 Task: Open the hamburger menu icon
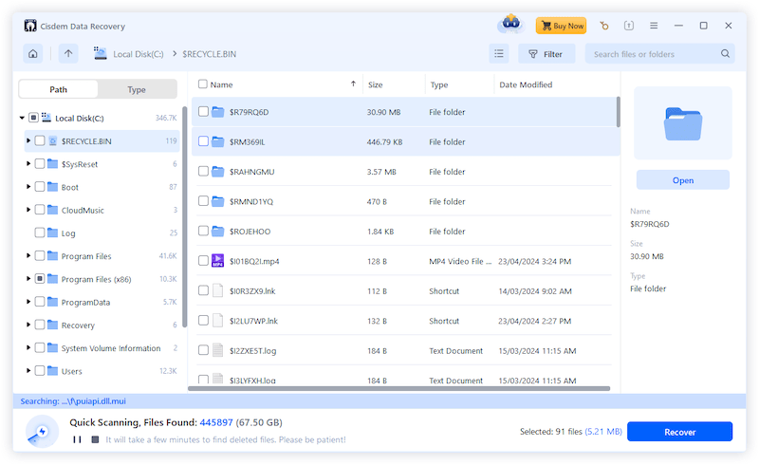click(x=654, y=26)
